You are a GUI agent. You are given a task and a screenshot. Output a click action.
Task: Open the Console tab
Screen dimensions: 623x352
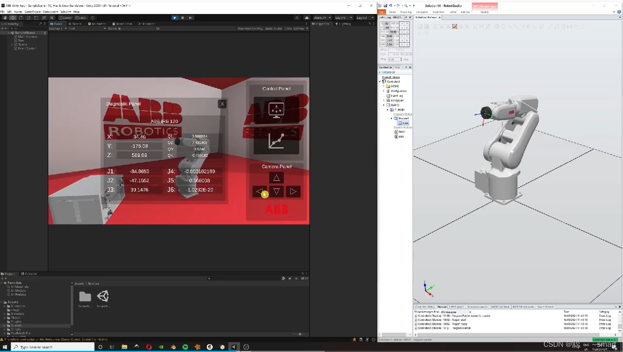(x=29, y=274)
